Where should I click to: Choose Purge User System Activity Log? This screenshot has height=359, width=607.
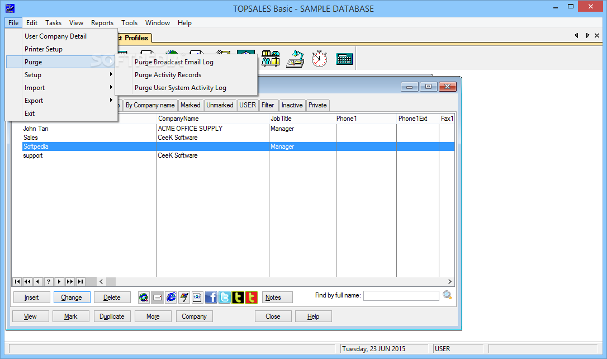tap(187, 88)
